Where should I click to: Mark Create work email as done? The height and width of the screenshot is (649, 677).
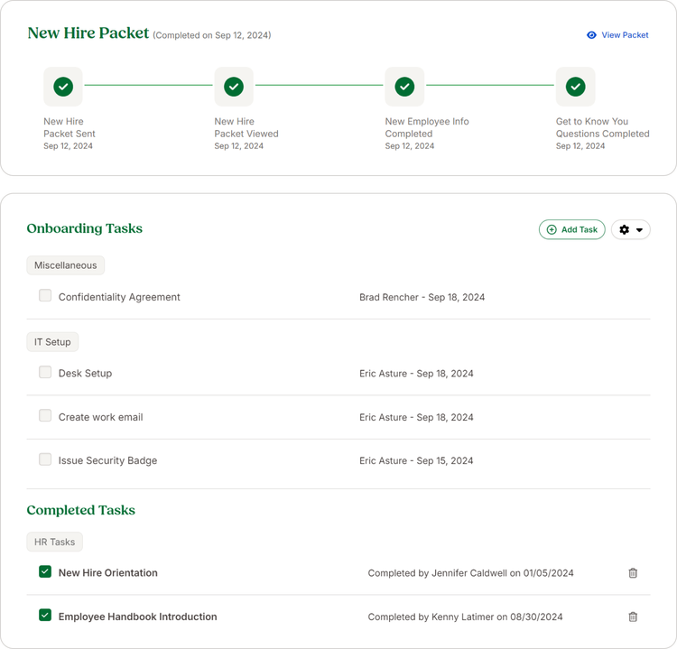[45, 416]
